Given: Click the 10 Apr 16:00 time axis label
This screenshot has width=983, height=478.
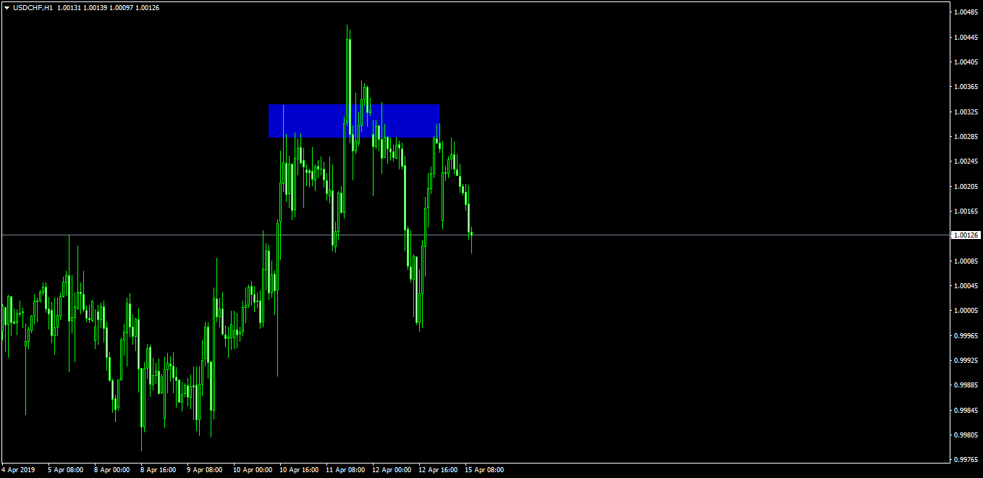Looking at the screenshot, I should (x=299, y=470).
